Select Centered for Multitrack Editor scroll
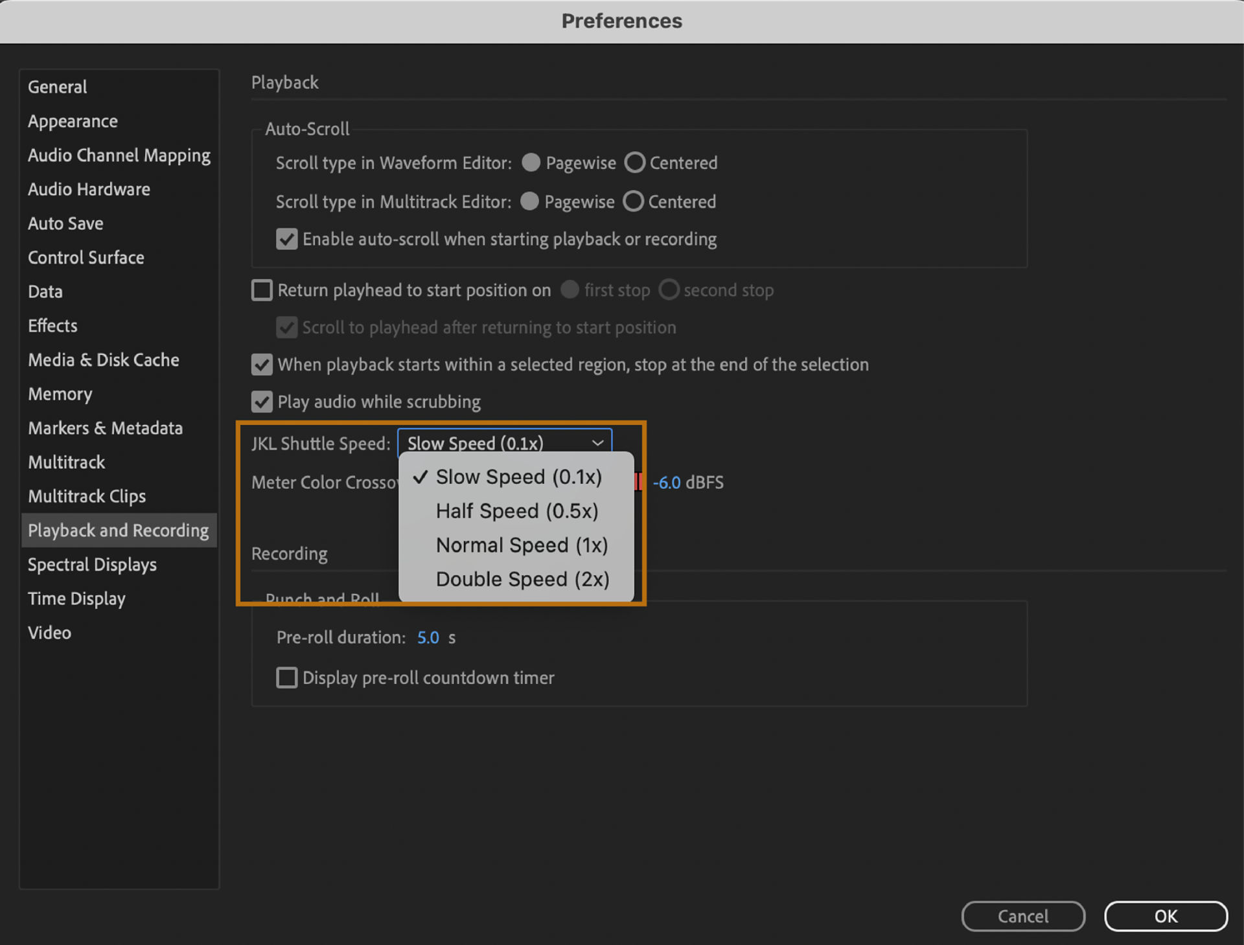1244x945 pixels. click(x=634, y=202)
